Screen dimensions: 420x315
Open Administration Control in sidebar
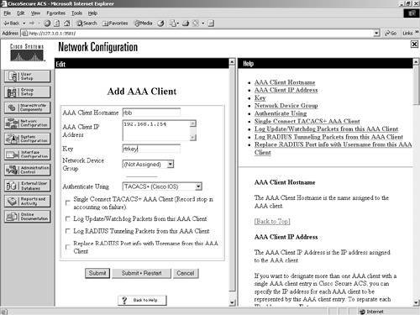tap(28, 170)
